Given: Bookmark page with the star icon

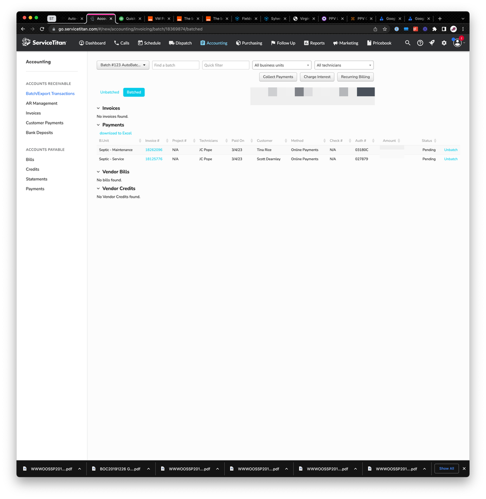Looking at the screenshot, I should pos(385,29).
